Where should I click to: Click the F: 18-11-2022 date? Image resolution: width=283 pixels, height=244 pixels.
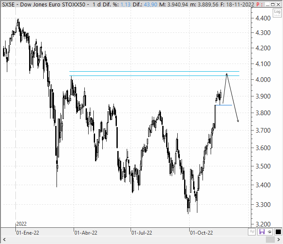pyautogui.click(x=237, y=4)
